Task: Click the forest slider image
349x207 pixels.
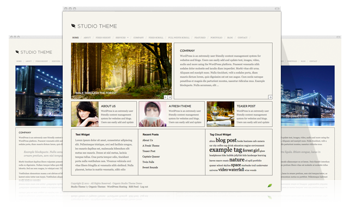Action: click(121, 71)
